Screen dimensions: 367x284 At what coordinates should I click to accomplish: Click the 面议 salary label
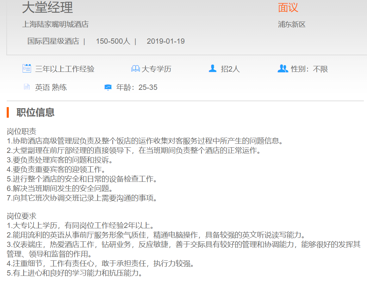click(x=288, y=8)
